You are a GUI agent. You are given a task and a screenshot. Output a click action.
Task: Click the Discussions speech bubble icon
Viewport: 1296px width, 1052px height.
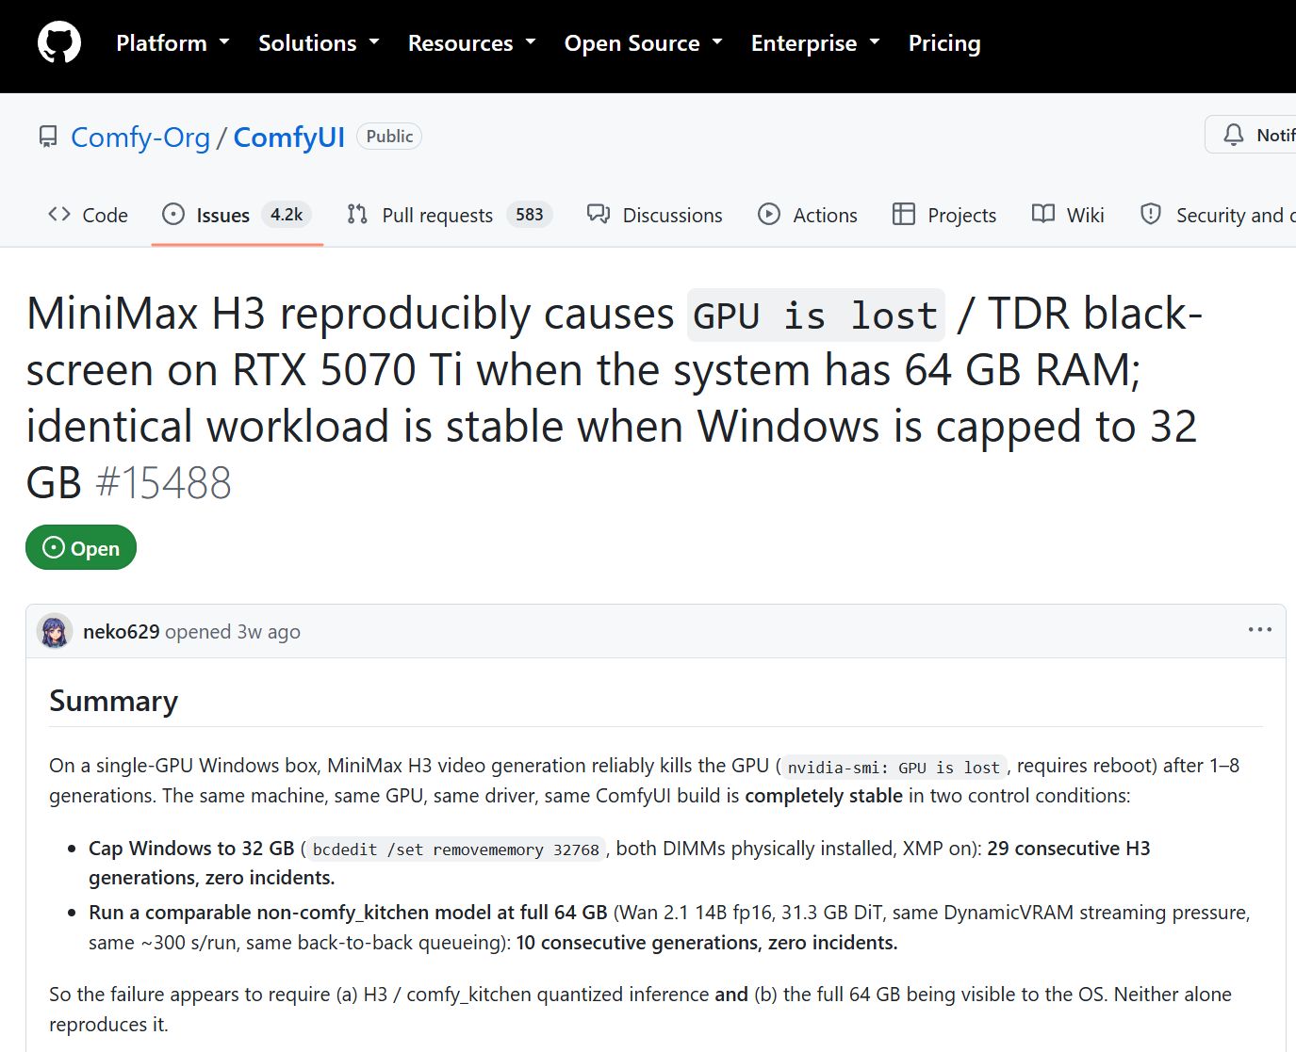click(x=599, y=215)
